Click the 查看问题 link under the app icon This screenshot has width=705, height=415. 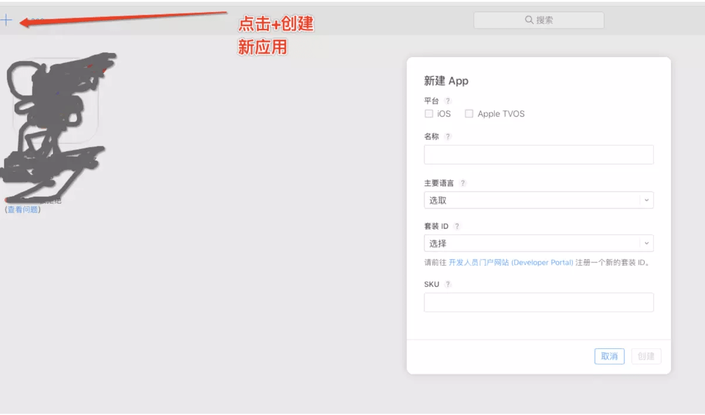pyautogui.click(x=22, y=209)
